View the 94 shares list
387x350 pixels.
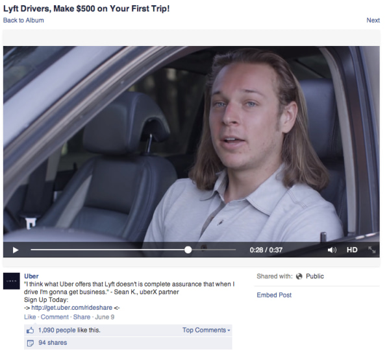click(53, 343)
